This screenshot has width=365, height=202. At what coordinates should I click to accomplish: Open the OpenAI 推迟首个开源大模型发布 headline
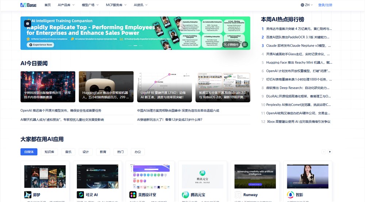61,111
